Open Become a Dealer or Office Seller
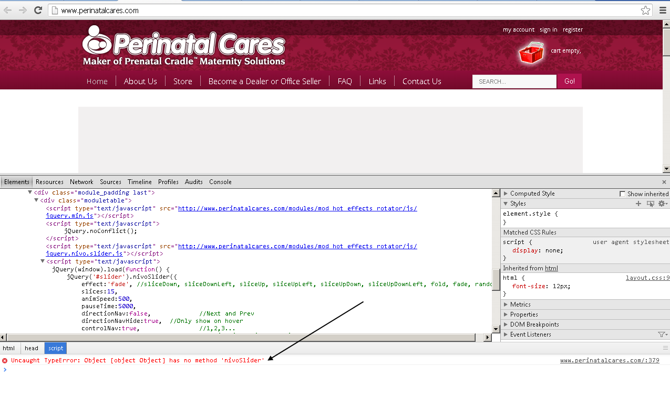 [265, 82]
